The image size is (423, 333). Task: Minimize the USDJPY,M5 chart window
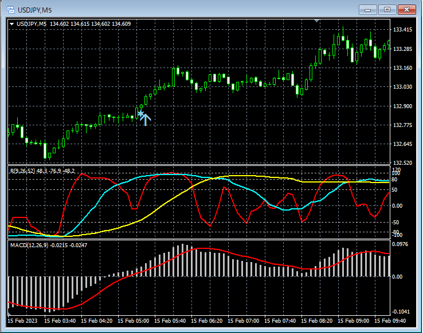[368, 10]
